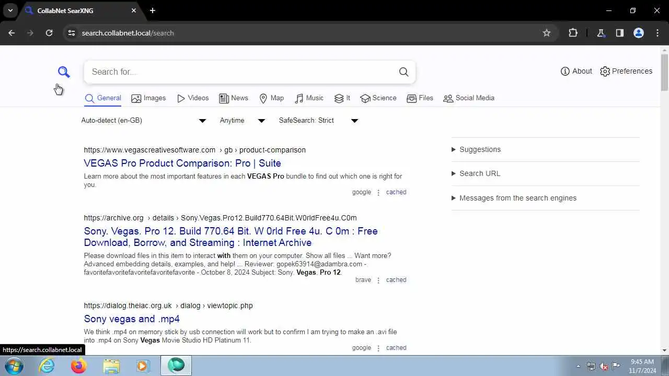Image resolution: width=669 pixels, height=376 pixels.
Task: Open VEGAS Pro Product Comparison result
Action: (x=182, y=163)
